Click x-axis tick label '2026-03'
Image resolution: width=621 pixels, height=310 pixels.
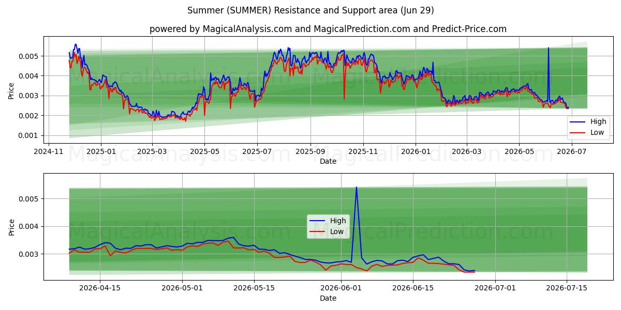tap(467, 151)
